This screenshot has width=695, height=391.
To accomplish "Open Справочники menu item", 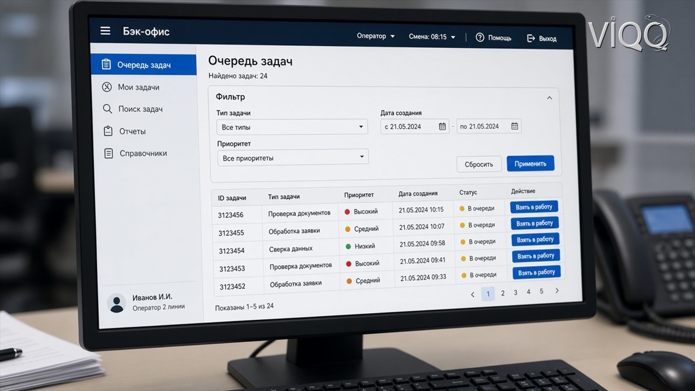I will [x=143, y=153].
